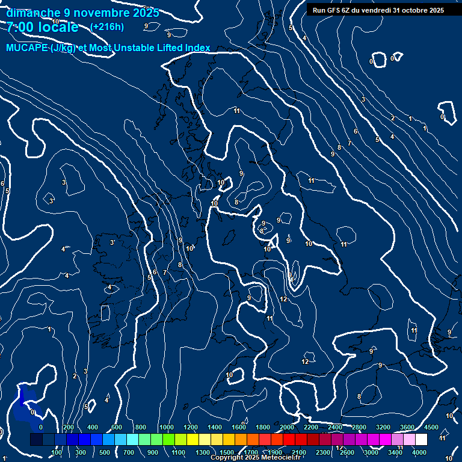Click the '7:00 locale' time label
The image size is (462, 462).
43,27
